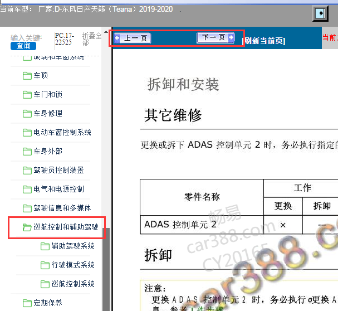Open 车身外部 category

pyautogui.click(x=48, y=151)
